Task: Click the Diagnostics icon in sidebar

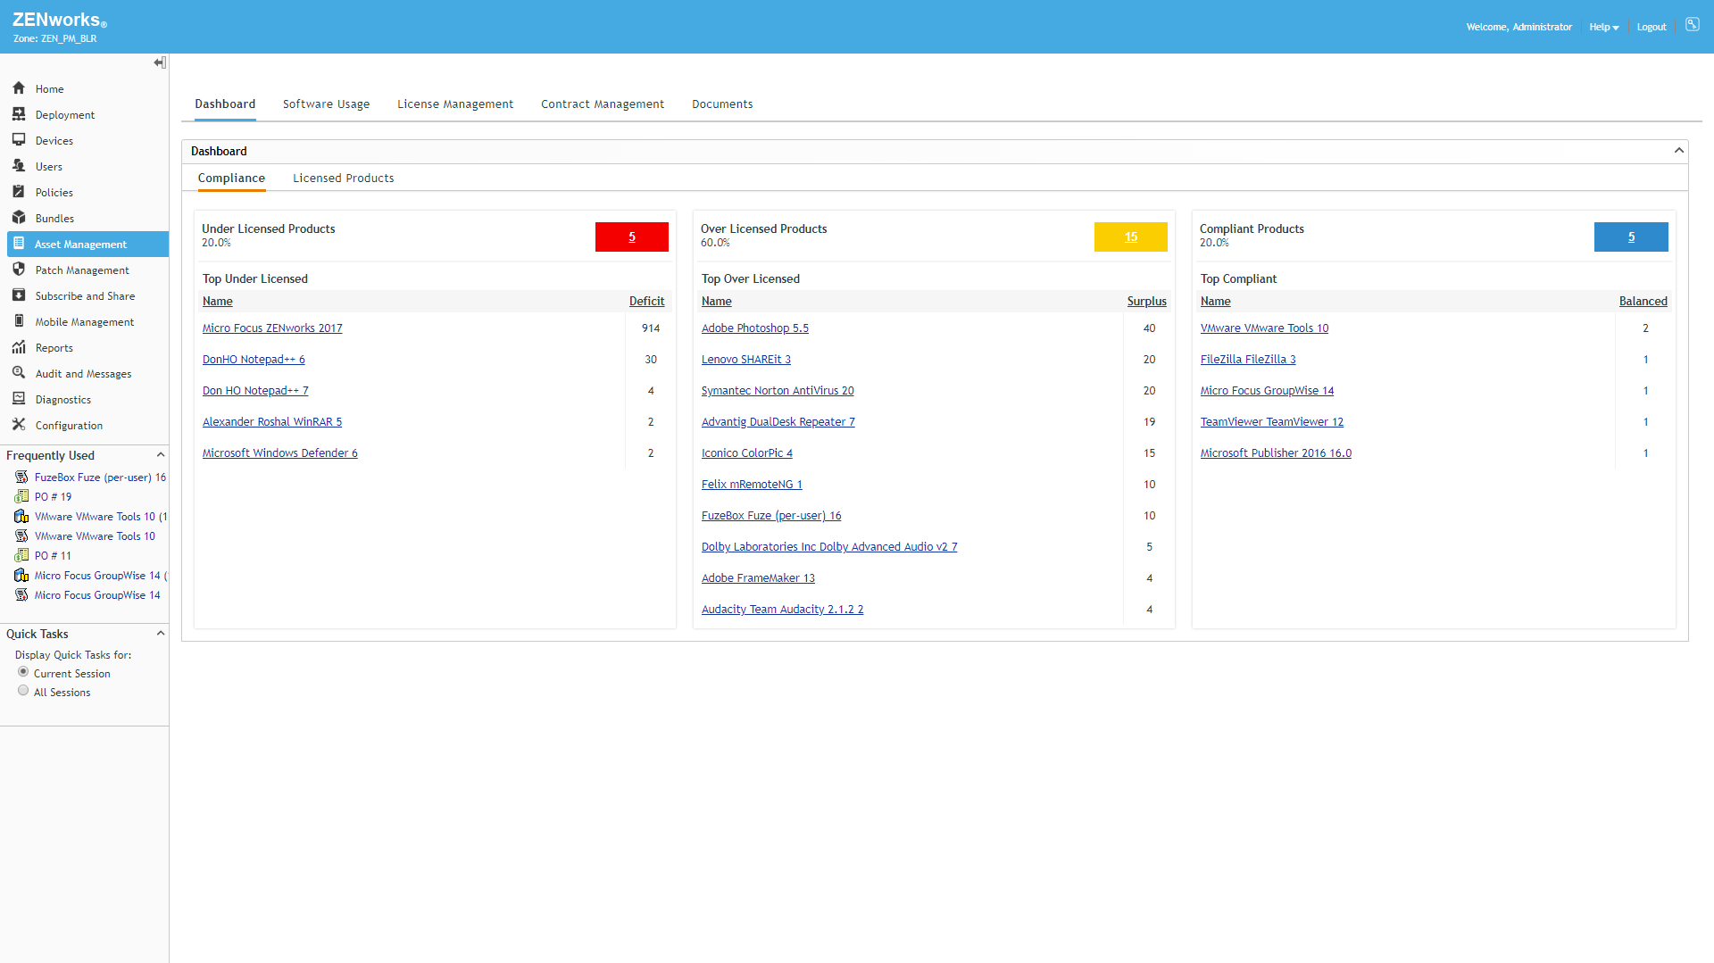Action: click(19, 399)
